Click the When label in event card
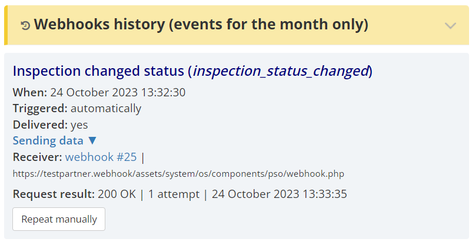This screenshot has height=242, width=472. tap(30, 92)
